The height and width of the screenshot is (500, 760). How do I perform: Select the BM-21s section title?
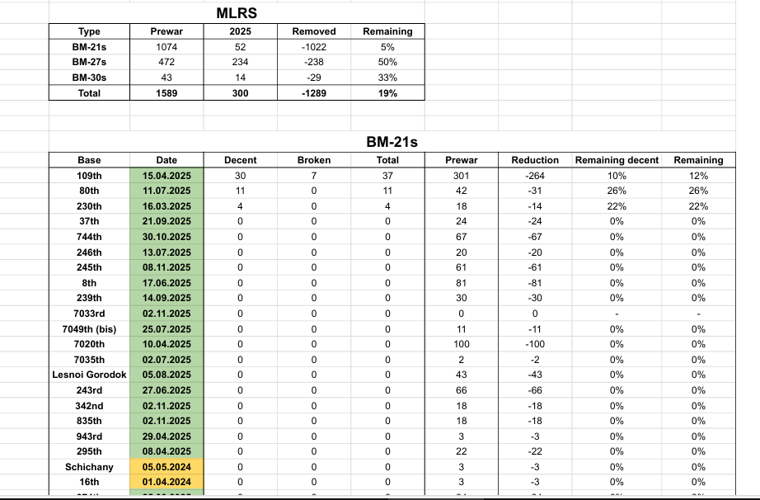click(x=392, y=142)
